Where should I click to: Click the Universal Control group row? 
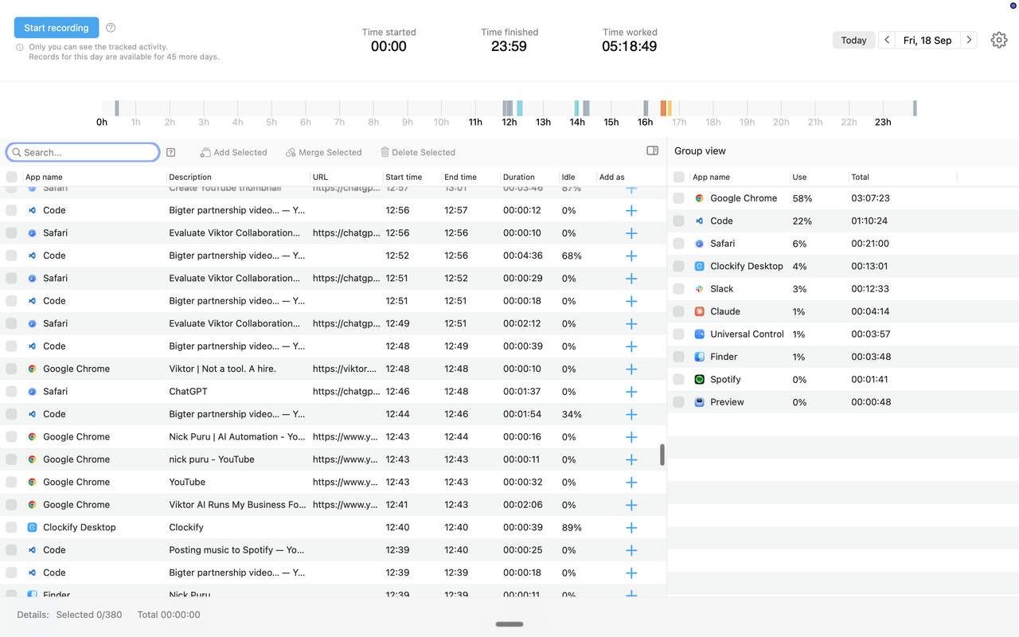click(843, 334)
